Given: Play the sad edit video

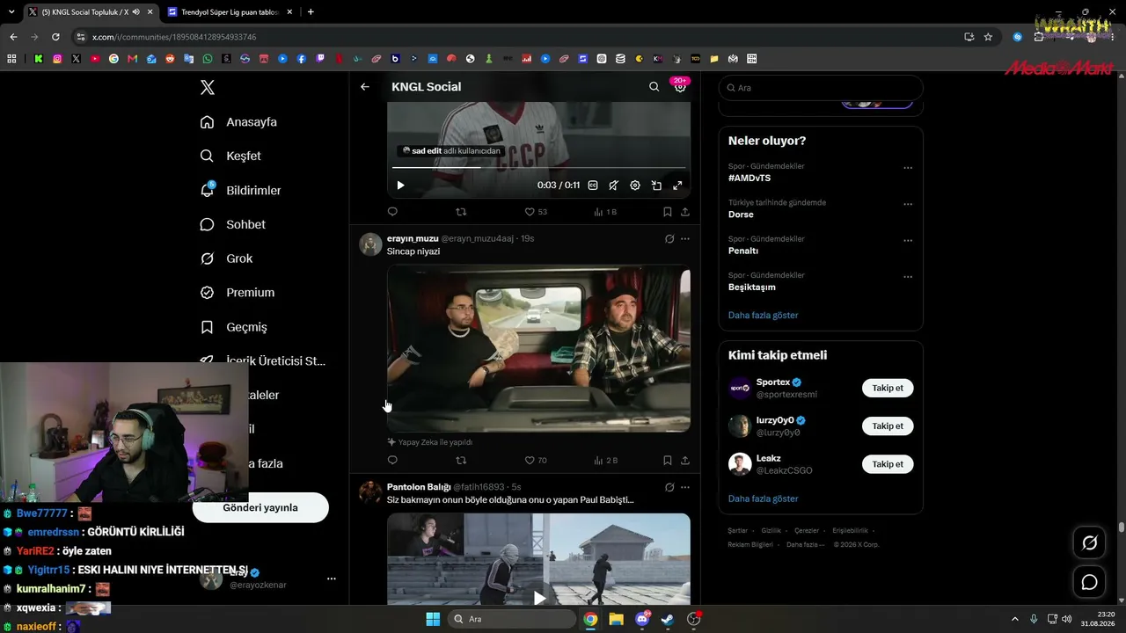Looking at the screenshot, I should [400, 186].
